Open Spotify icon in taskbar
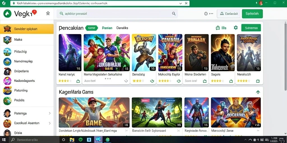This screenshot has width=287, height=143. (80, 140)
